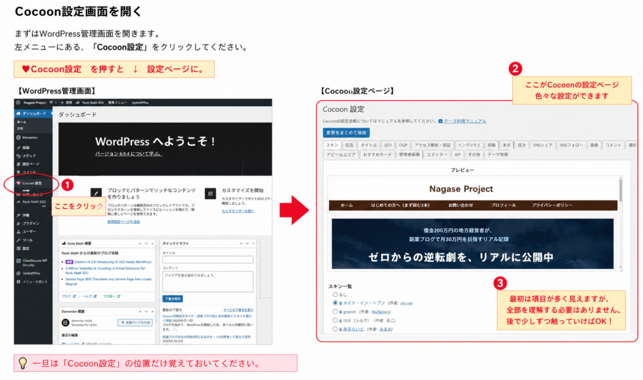
Task: Open ダッシュボード in the WordPress sidebar
Action: point(33,113)
